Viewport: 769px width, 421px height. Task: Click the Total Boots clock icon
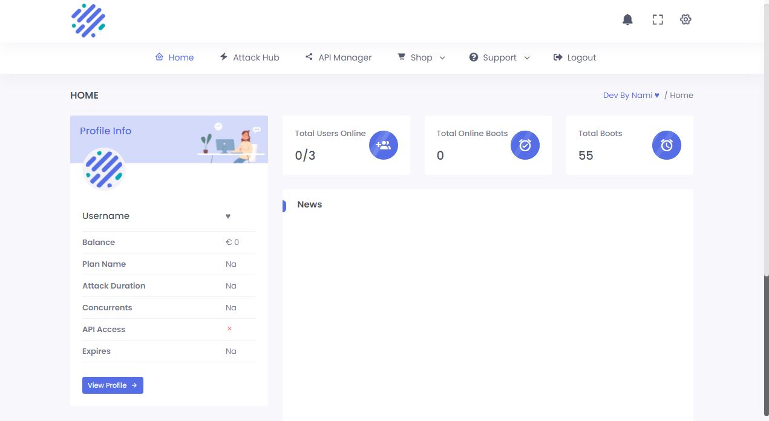tap(667, 145)
